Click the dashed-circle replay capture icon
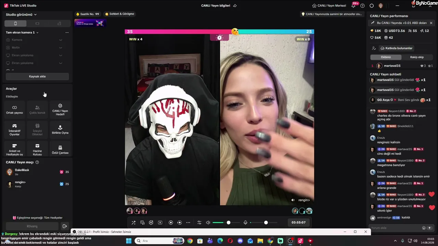 pyautogui.click(x=180, y=223)
